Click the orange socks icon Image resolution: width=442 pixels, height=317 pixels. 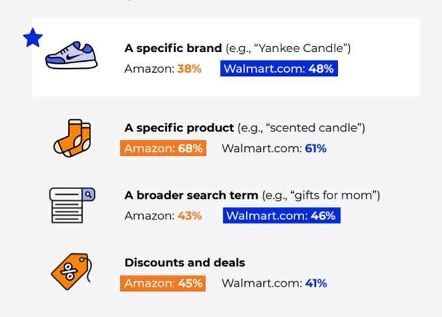[x=72, y=138]
